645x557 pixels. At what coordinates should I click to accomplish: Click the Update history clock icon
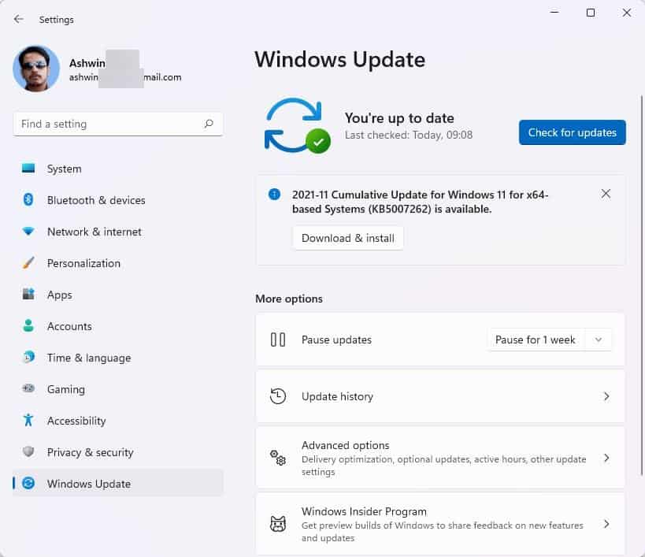(x=278, y=396)
